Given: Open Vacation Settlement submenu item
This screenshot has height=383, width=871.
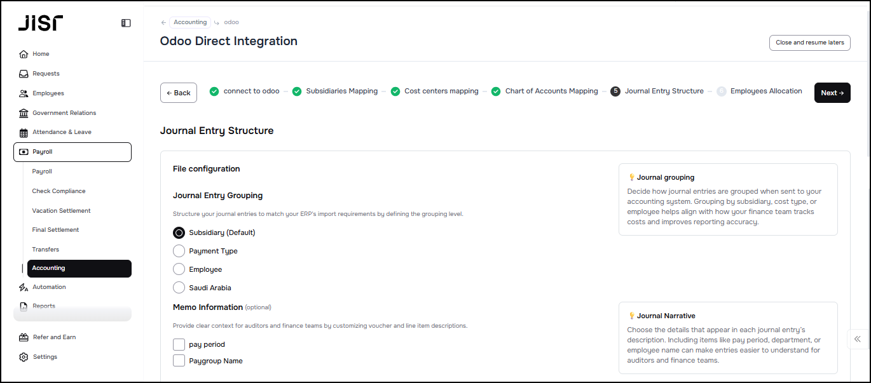Looking at the screenshot, I should click(x=61, y=210).
